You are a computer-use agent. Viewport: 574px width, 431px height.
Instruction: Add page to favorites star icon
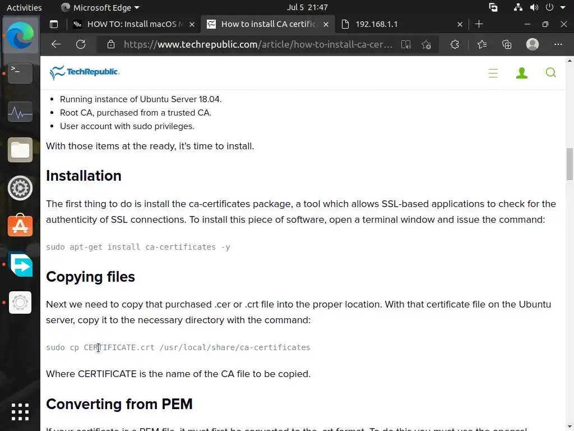(x=426, y=44)
